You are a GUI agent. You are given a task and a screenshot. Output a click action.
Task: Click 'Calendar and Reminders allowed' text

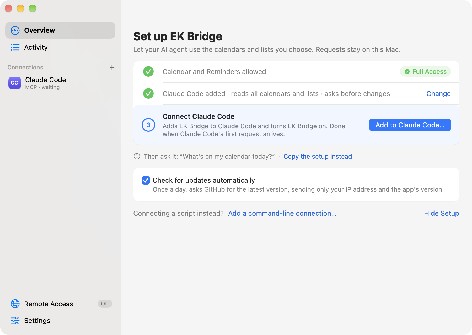pyautogui.click(x=214, y=72)
